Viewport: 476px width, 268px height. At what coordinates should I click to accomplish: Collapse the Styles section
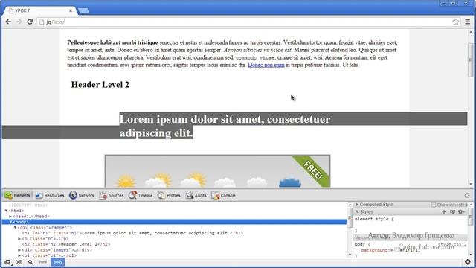(357, 211)
